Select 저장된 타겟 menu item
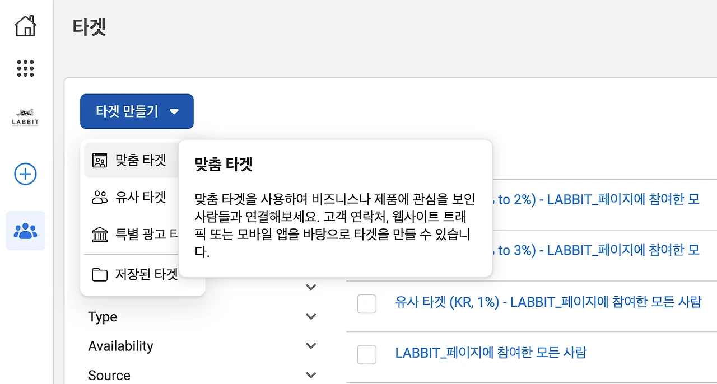This screenshot has width=717, height=384. (146, 274)
